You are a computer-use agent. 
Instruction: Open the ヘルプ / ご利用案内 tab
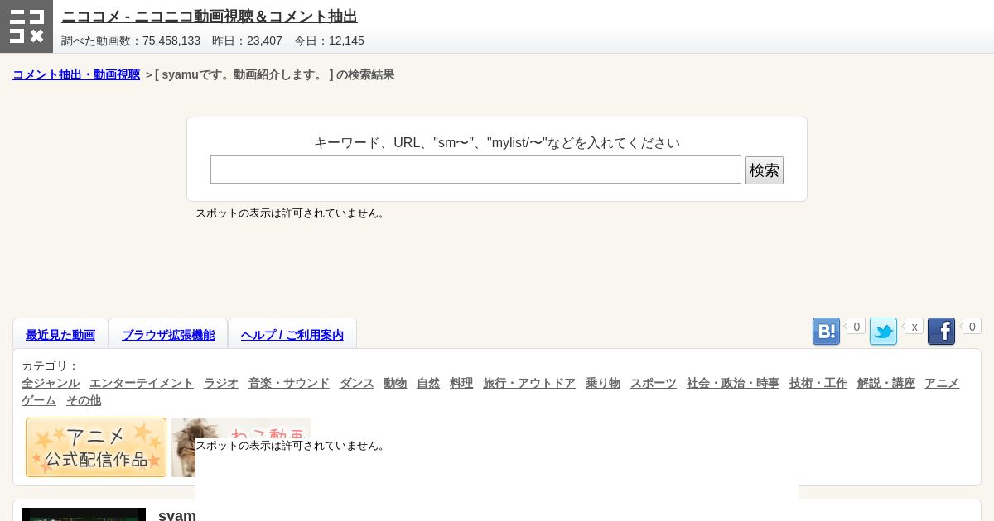click(x=292, y=335)
